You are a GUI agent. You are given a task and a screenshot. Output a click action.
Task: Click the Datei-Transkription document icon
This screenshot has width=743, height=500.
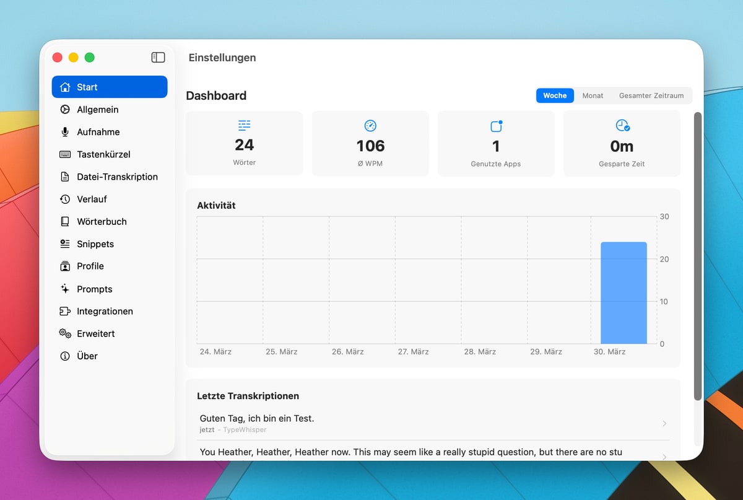(65, 177)
